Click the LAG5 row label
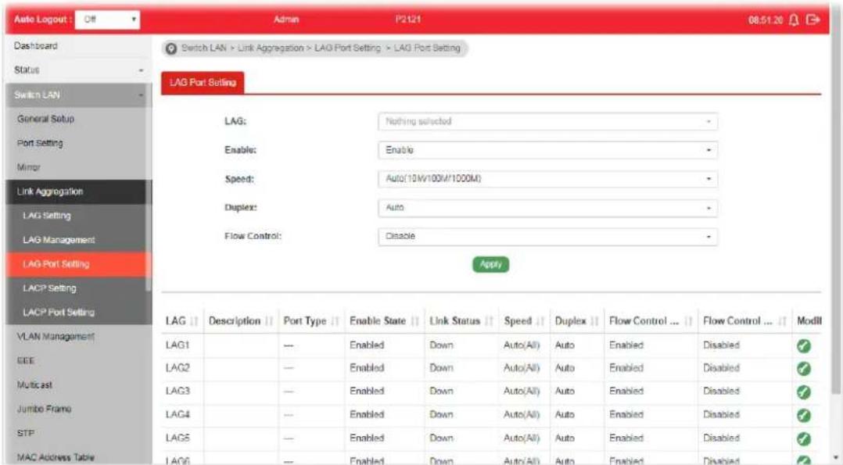The width and height of the screenshot is (843, 465). tap(178, 438)
